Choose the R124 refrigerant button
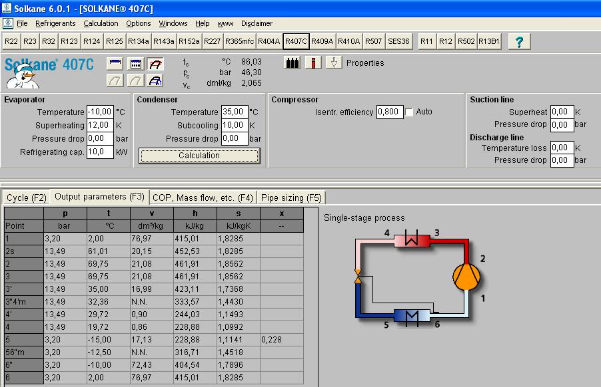The height and width of the screenshot is (387, 601). pos(92,41)
